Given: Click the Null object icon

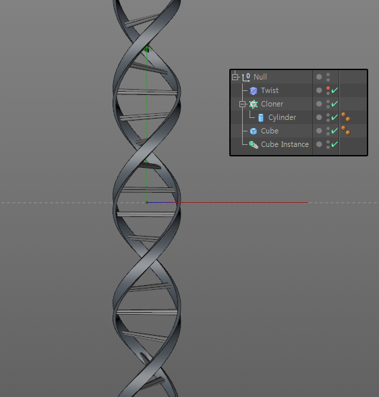Looking at the screenshot, I should click(x=246, y=77).
